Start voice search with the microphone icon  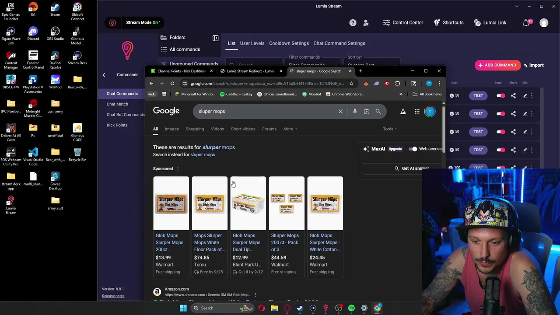[x=355, y=112]
